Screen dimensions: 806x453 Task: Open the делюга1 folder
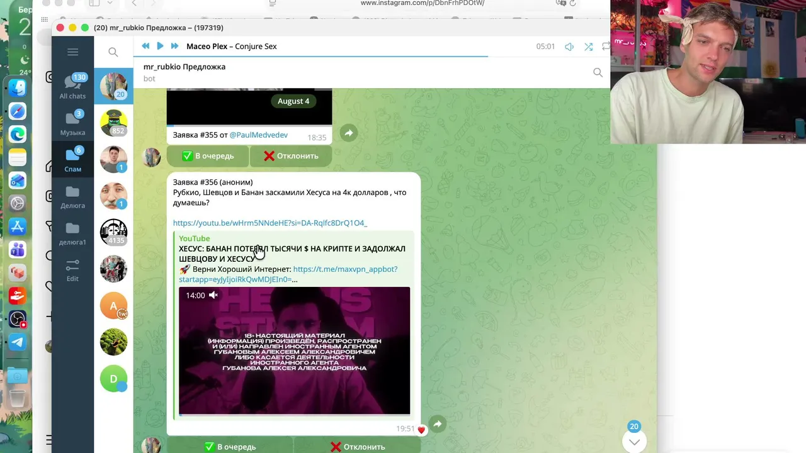tap(72, 232)
